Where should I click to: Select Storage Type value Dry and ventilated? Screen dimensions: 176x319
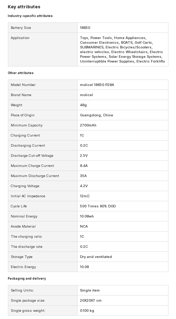click(x=96, y=257)
